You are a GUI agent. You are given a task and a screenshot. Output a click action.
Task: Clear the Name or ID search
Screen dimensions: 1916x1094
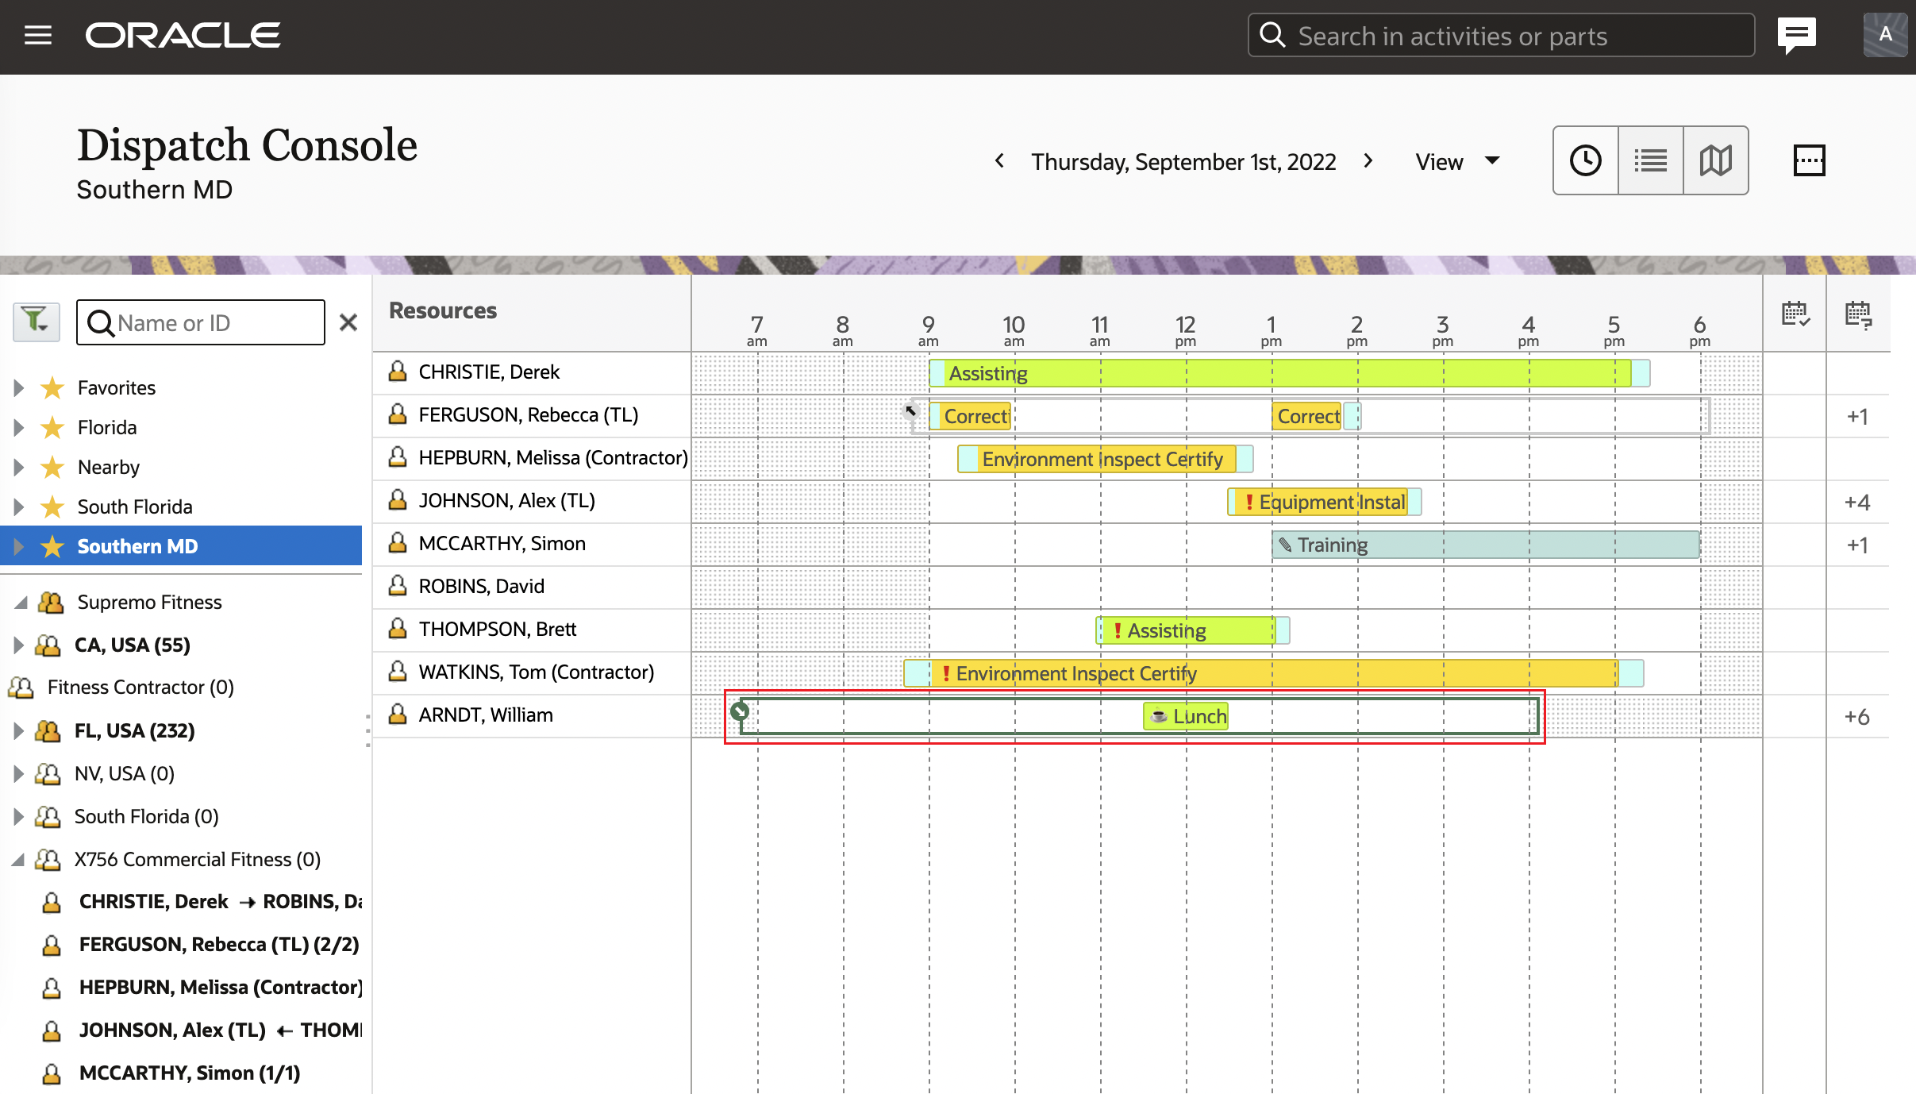(348, 322)
